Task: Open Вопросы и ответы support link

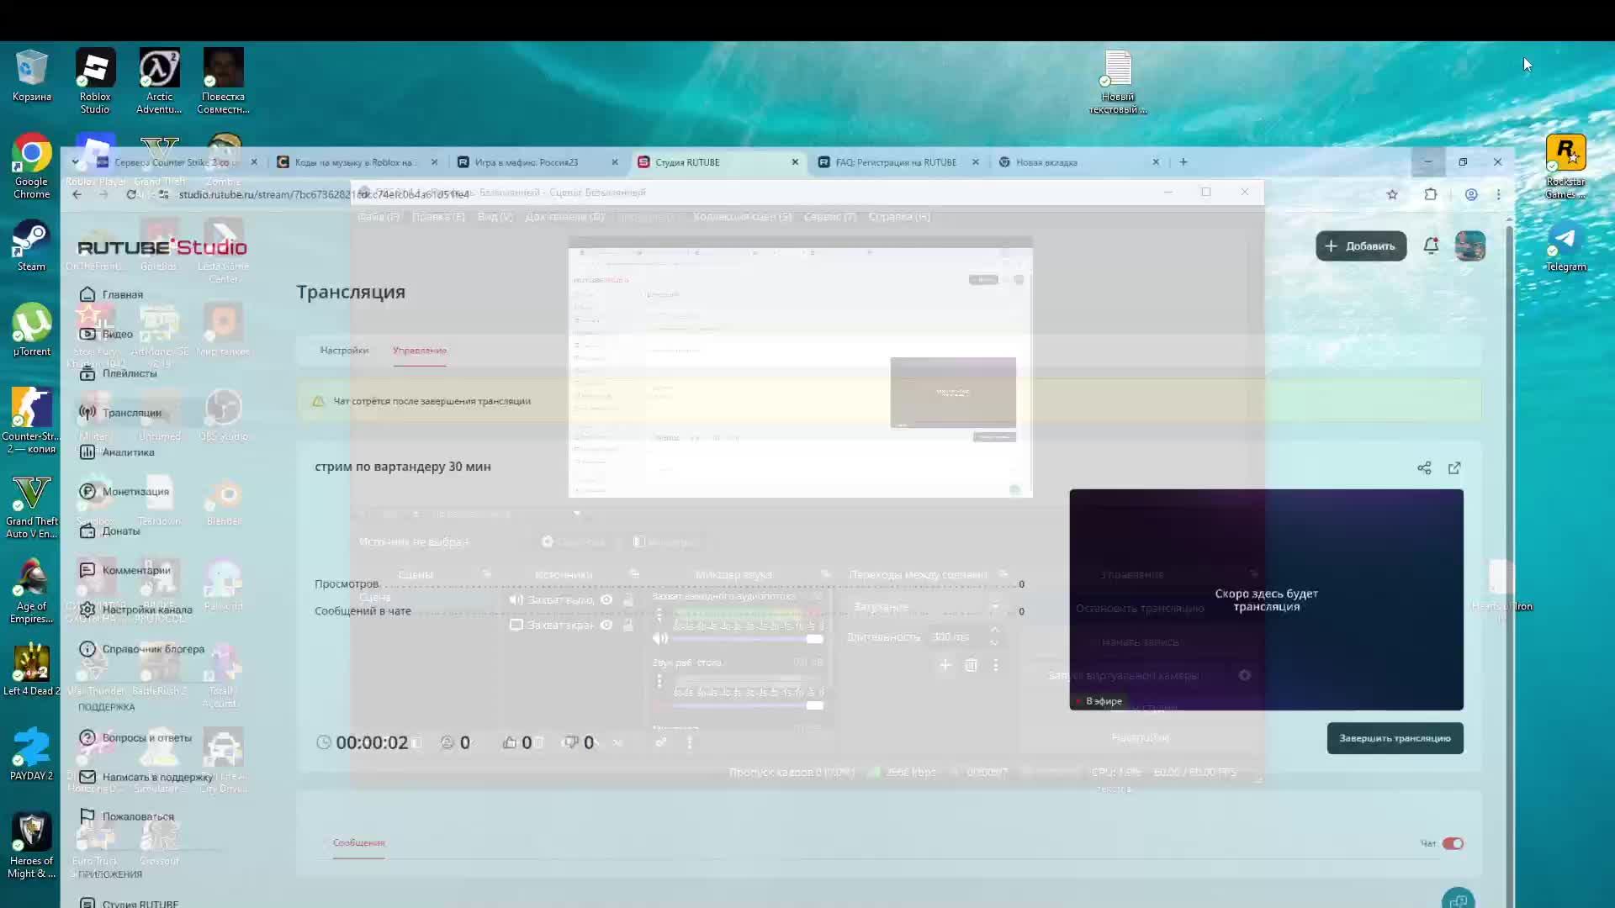Action: click(x=136, y=737)
